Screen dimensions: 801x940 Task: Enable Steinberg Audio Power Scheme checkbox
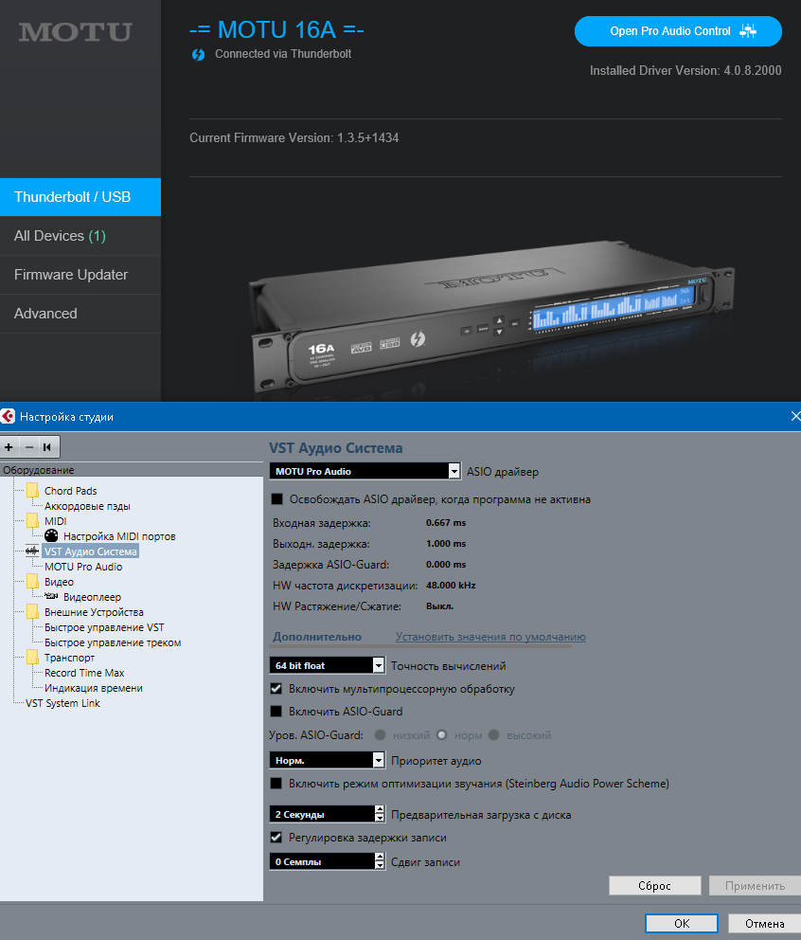tap(276, 783)
